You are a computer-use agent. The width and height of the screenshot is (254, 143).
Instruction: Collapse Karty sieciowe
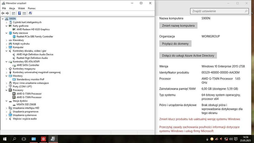[7, 33]
